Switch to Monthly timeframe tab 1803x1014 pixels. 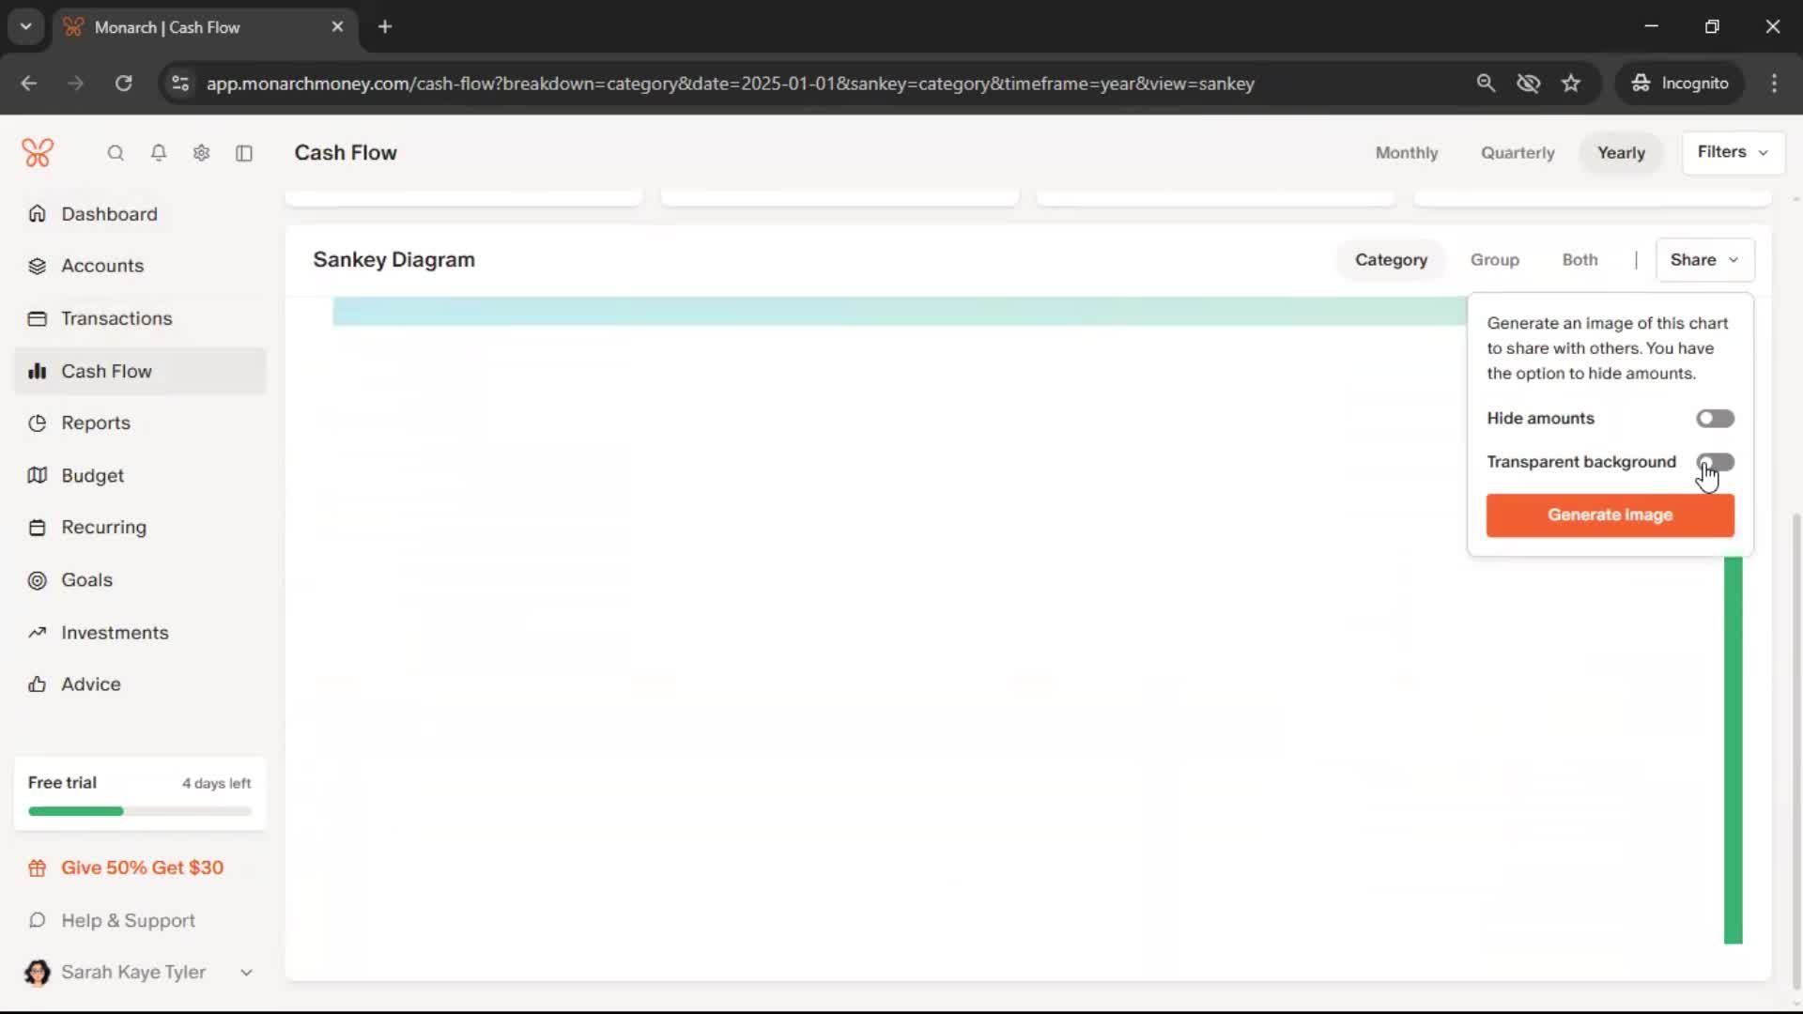pyautogui.click(x=1406, y=153)
